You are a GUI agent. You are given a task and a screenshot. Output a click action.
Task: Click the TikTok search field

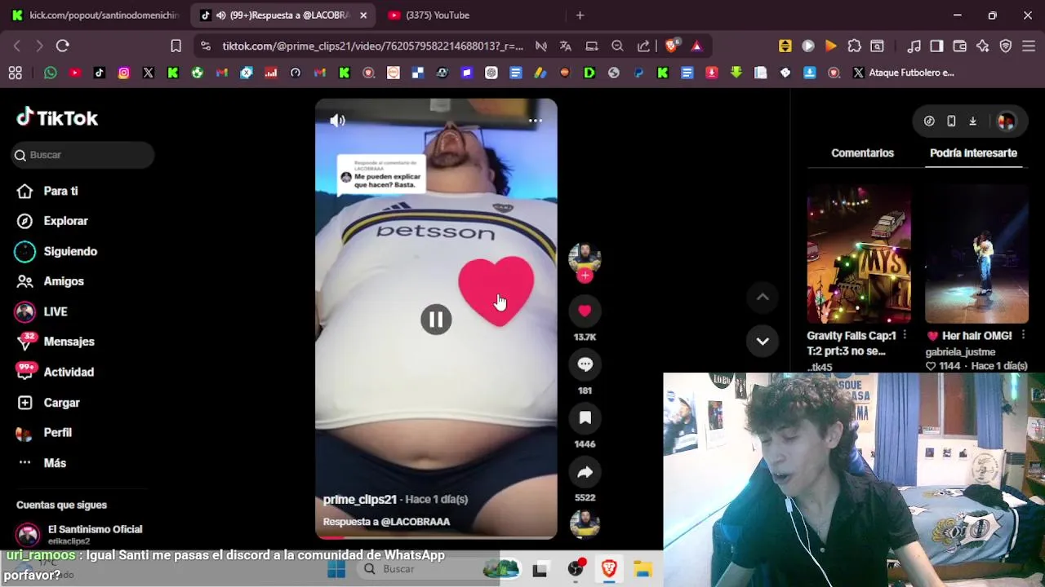[x=83, y=155]
